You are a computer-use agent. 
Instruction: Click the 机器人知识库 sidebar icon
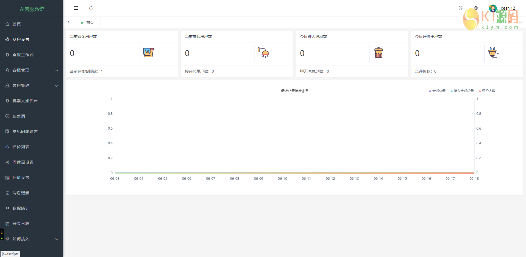[x=7, y=101]
